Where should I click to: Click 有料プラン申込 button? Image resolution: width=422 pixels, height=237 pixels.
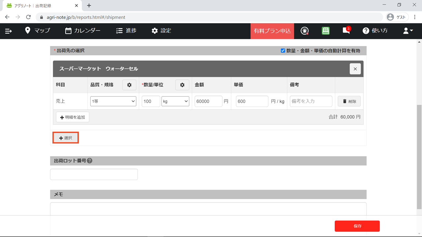[272, 31]
